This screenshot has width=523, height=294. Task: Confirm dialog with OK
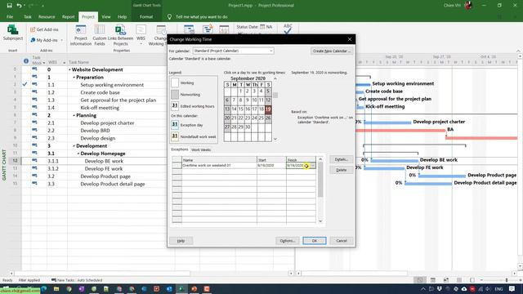point(315,241)
